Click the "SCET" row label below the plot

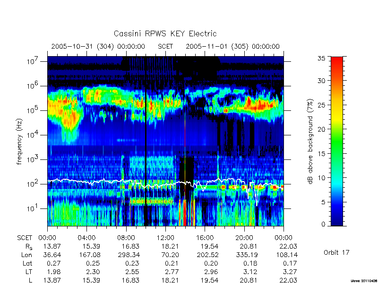[25, 238]
